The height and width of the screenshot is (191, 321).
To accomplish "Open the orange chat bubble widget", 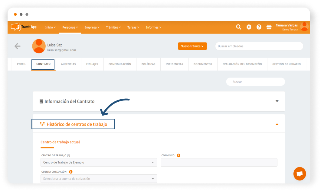I will coord(300,174).
